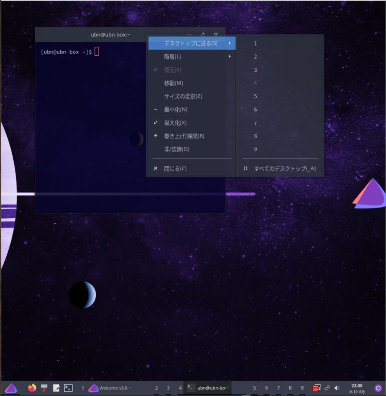Screen dimensions: 386x396
Task: Send window to desktop 2 in submenu
Action: coord(280,57)
